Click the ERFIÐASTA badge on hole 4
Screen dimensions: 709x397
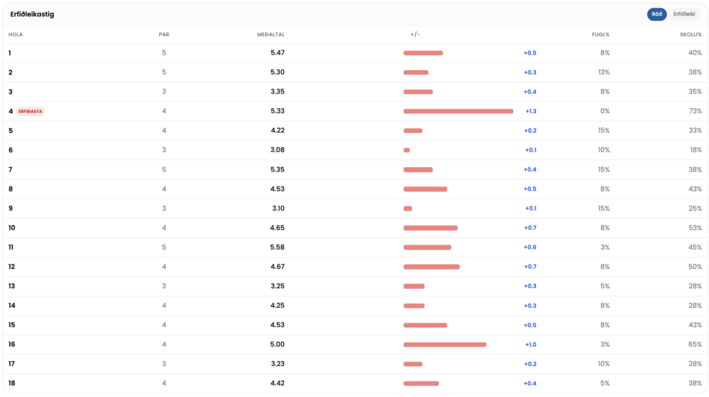tap(30, 112)
